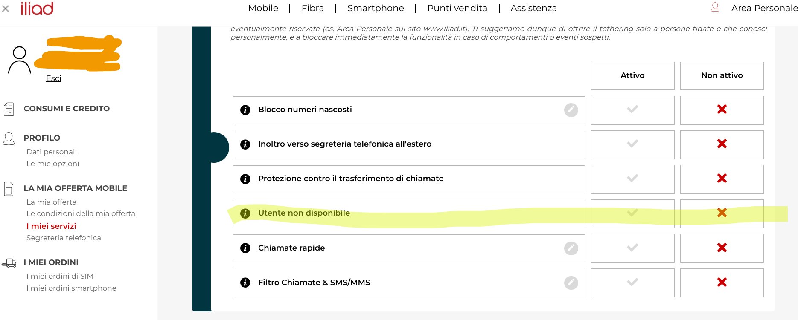Open info icon beside Chiamate rapide
Screen dimensions: 798x320
tap(245, 248)
